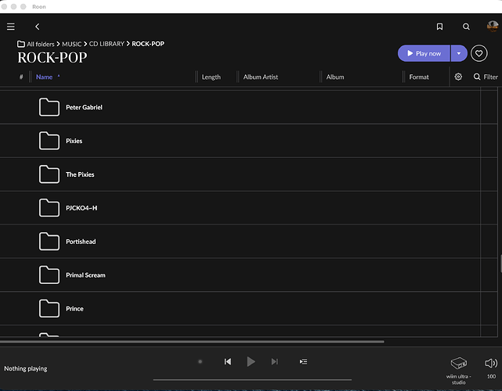
Task: Click the # column header
Action: pyautogui.click(x=21, y=77)
